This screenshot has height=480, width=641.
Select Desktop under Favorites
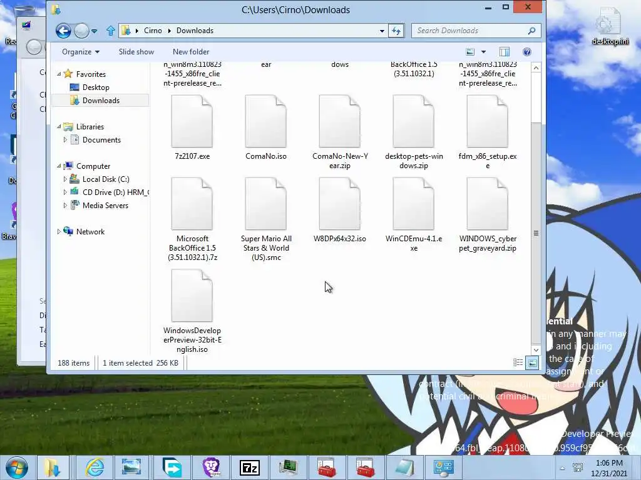96,87
